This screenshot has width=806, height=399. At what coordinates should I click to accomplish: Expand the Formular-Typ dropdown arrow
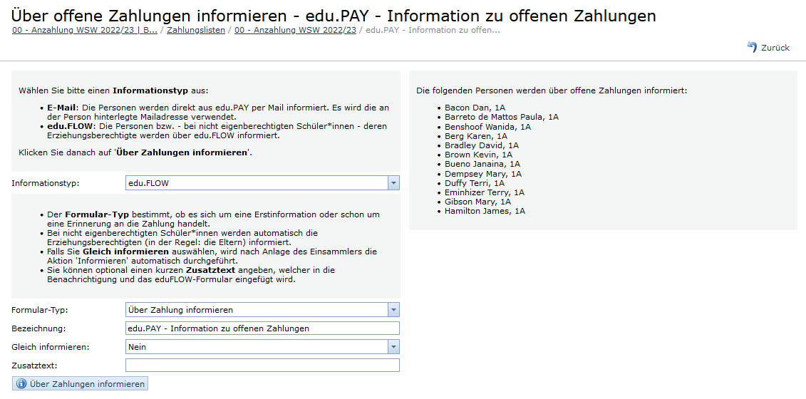point(393,310)
